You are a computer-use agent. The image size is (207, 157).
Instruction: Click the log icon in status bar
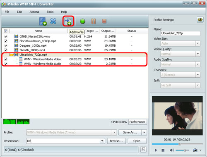click(x=143, y=150)
